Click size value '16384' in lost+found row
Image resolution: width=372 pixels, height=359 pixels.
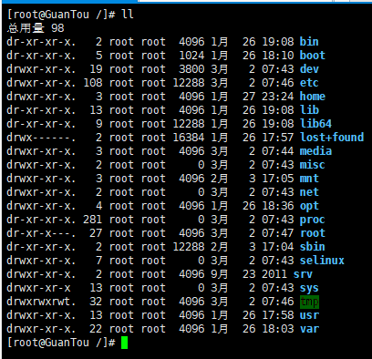click(x=189, y=138)
